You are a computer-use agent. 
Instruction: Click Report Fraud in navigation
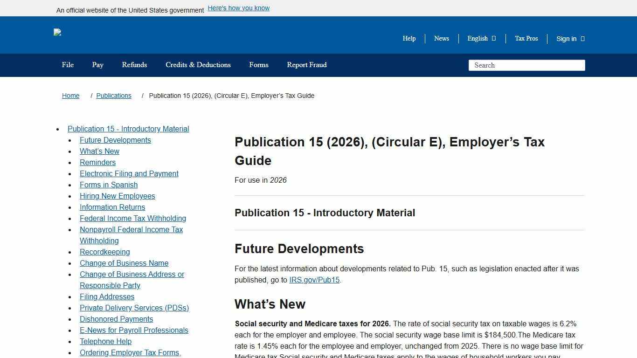pos(307,65)
